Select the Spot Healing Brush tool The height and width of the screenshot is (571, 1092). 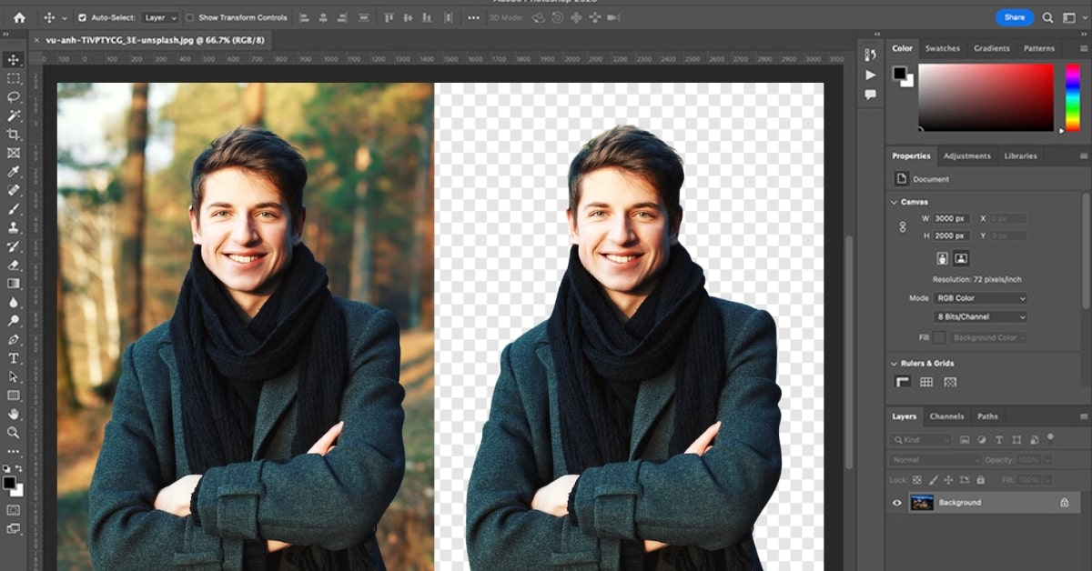(14, 191)
